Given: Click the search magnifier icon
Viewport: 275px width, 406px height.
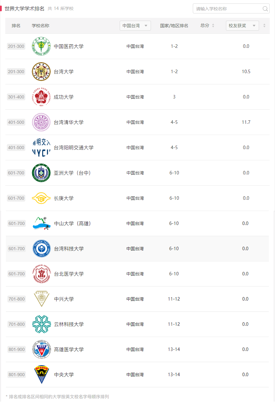Looking at the screenshot, I should pos(265,9).
